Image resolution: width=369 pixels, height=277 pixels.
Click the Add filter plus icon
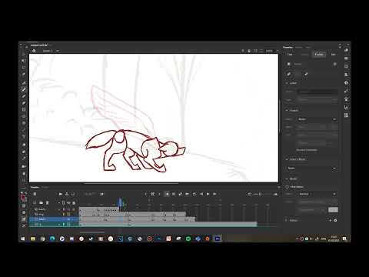pos(331,220)
